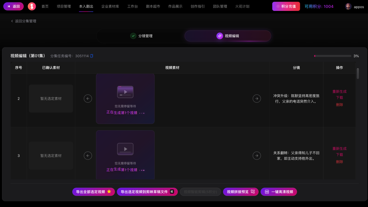
Task: Click the 3% progress bar
Action: [x=333, y=56]
